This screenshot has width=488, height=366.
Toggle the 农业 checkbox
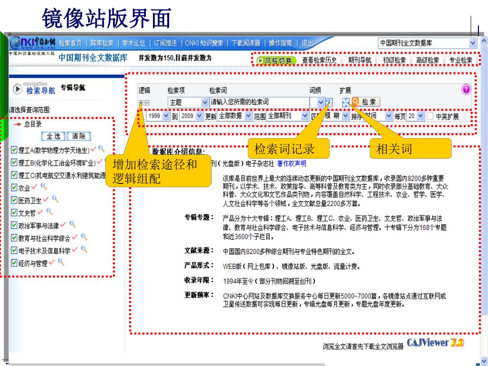coord(14,187)
